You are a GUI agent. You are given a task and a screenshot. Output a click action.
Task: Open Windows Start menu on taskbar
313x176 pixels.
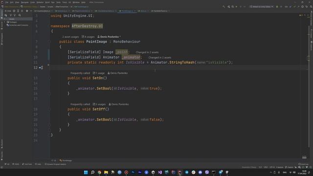point(86,172)
